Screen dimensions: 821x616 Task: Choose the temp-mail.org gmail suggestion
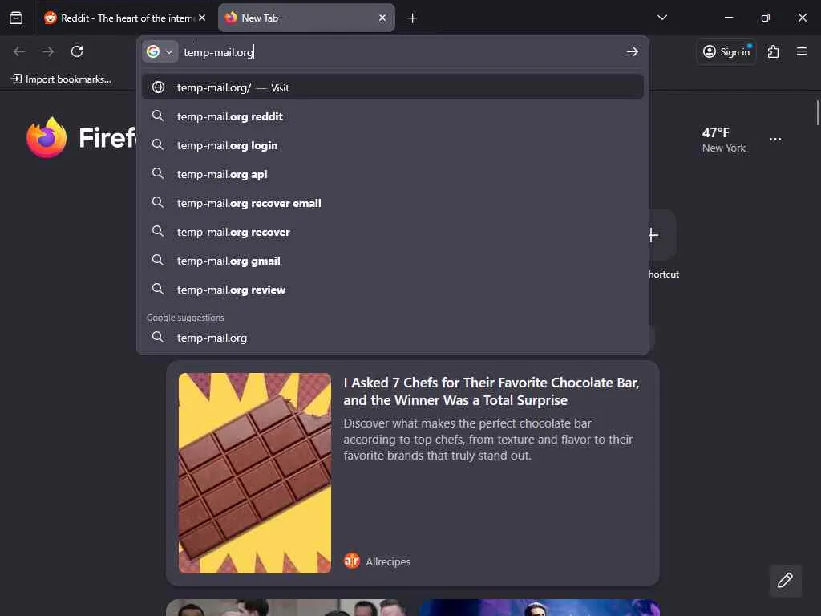(393, 261)
